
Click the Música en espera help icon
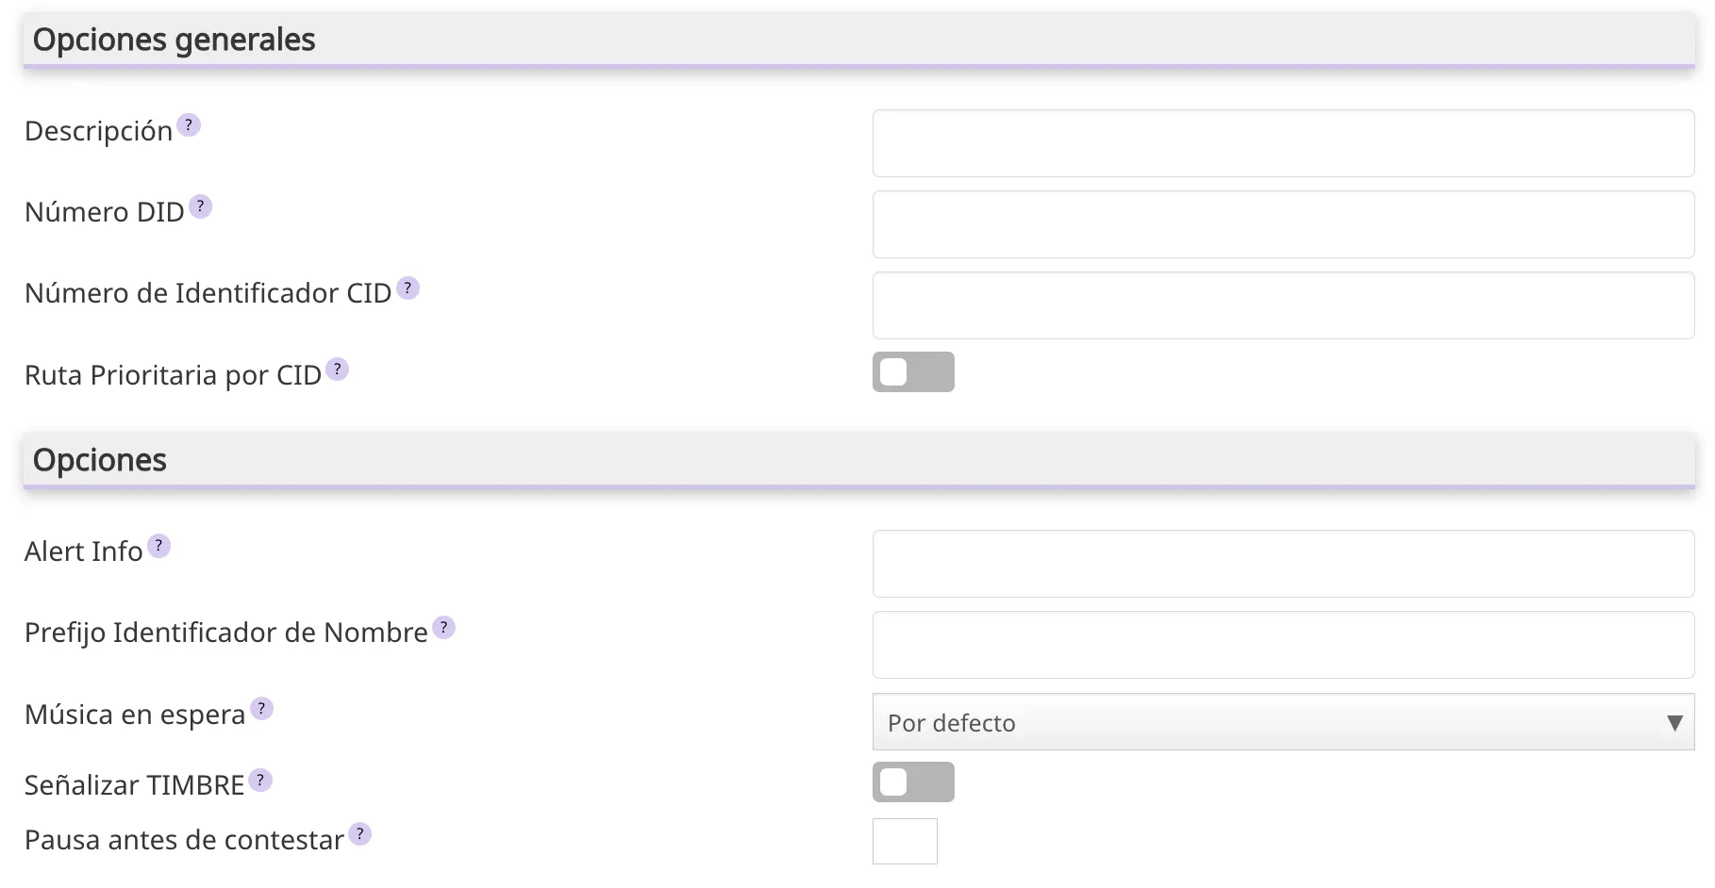pos(261,709)
